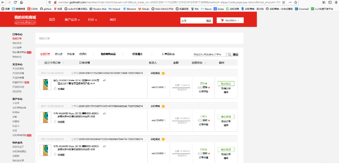
Task: Click the 返回谷粒商城首页 button
Action: [x=25, y=23]
